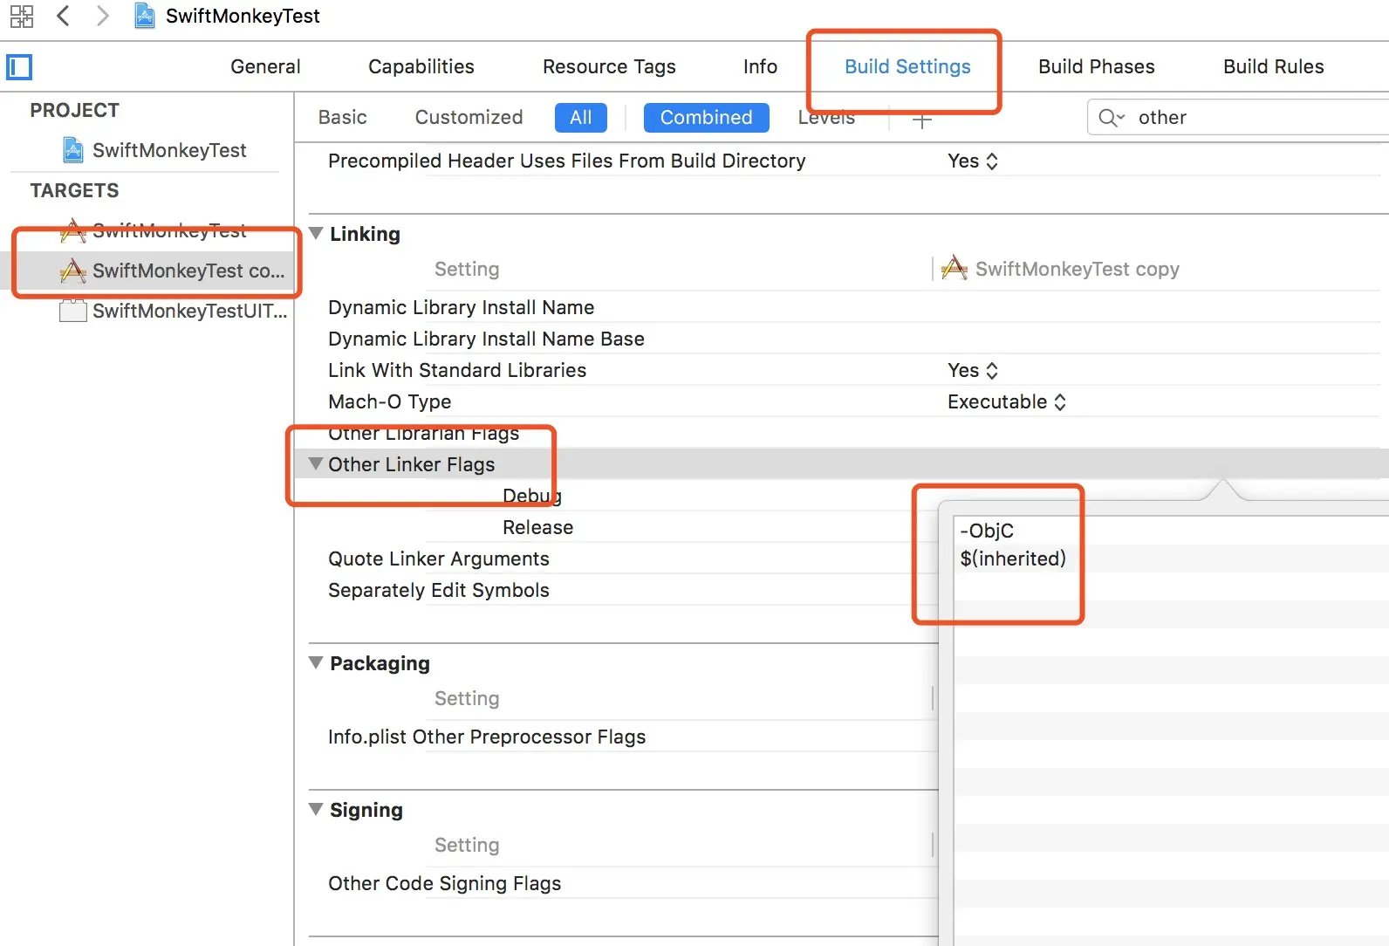The width and height of the screenshot is (1389, 946).
Task: Open the Info tab
Action: 760,66
